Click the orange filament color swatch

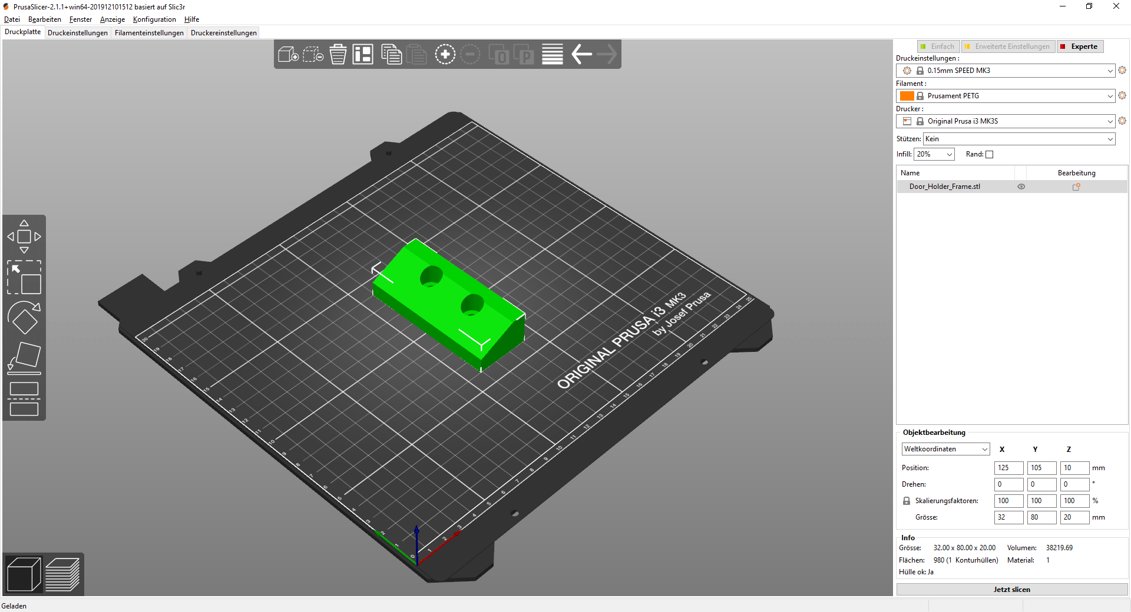[x=907, y=96]
